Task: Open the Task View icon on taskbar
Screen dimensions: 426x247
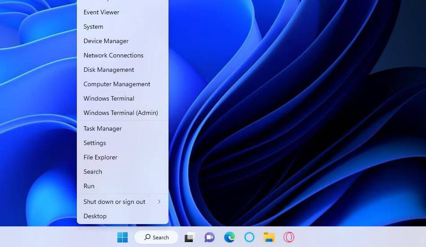Action: [190, 238]
